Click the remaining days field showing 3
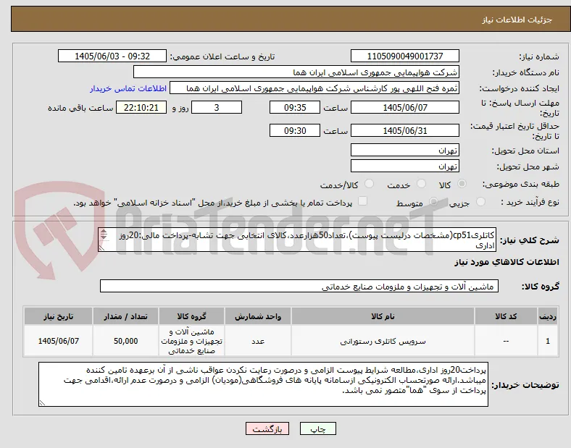Image resolution: width=571 pixels, height=448 pixels. (217, 107)
